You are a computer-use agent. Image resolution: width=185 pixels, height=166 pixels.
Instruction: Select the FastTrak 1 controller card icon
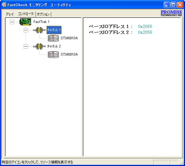click(25, 22)
